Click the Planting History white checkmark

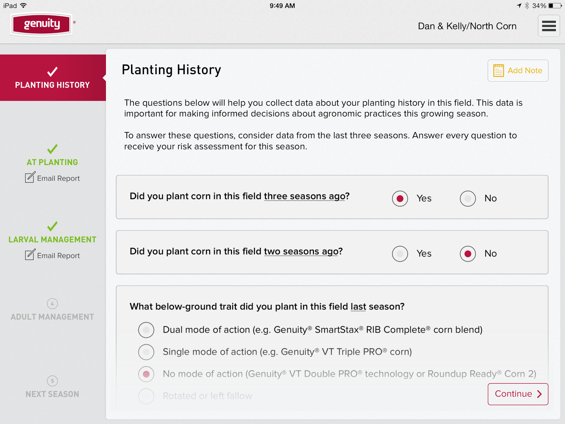pyautogui.click(x=52, y=71)
